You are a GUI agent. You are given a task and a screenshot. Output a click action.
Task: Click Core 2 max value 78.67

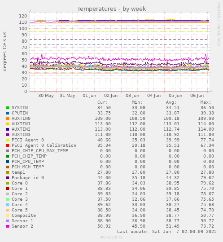pos(207,194)
